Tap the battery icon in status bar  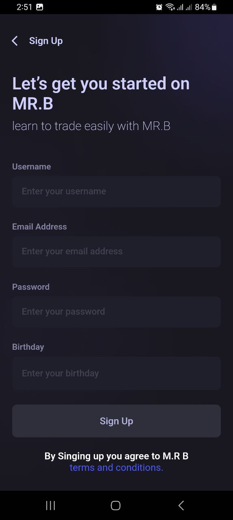point(214,7)
